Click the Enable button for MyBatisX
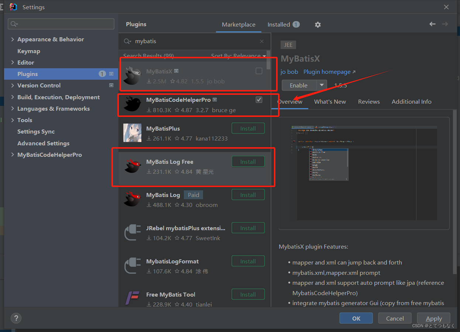The height and width of the screenshot is (332, 460). [x=298, y=85]
